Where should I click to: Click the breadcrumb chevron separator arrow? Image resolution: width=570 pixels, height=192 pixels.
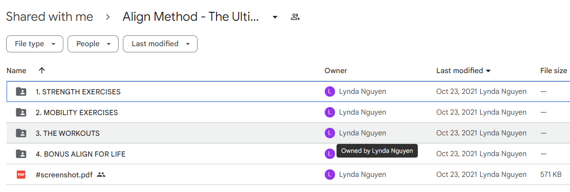tap(108, 17)
